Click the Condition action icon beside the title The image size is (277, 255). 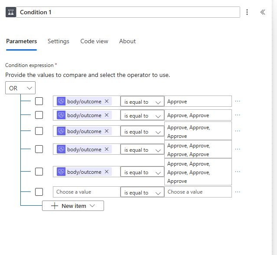point(11,12)
